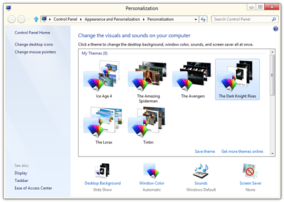Select the Ice Age 4 theme
This screenshot has height=202, width=284.
click(103, 80)
